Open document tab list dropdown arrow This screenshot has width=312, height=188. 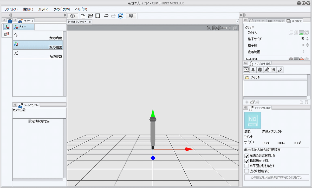click(x=237, y=22)
